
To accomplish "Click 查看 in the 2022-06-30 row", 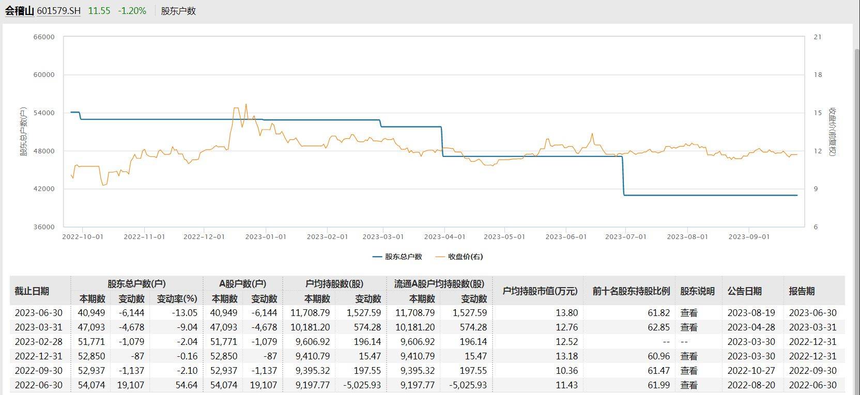I will [x=688, y=385].
